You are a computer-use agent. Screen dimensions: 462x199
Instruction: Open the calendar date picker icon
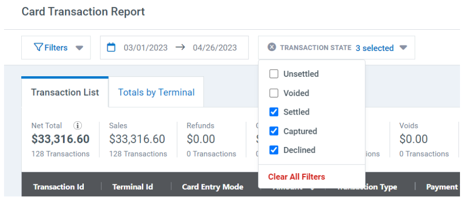tap(111, 47)
